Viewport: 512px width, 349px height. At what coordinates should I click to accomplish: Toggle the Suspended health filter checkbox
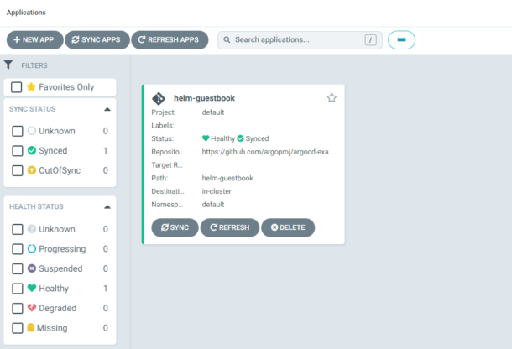click(x=17, y=268)
